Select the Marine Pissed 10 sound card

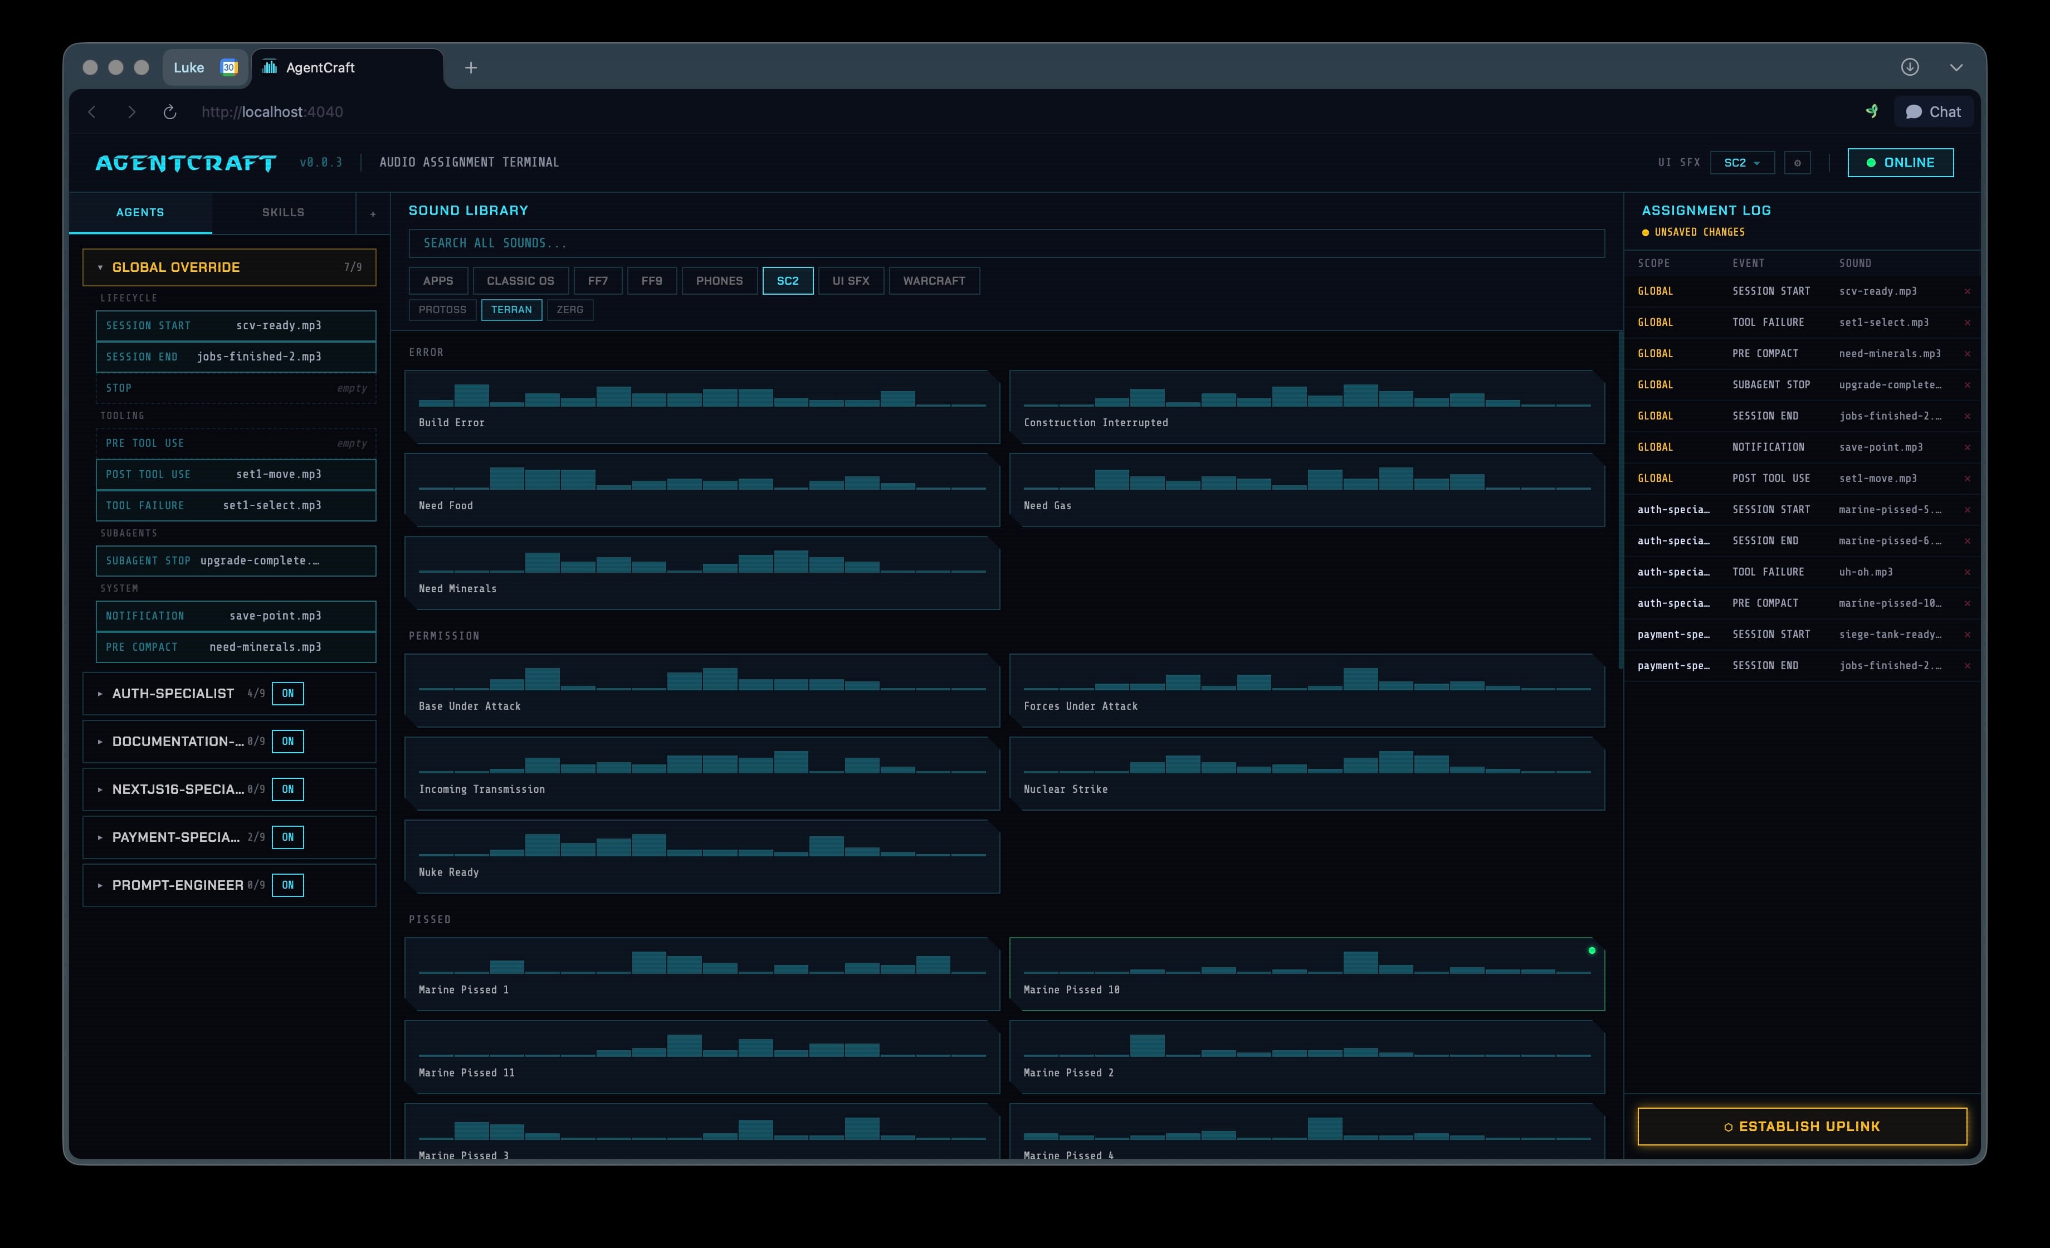click(1307, 974)
